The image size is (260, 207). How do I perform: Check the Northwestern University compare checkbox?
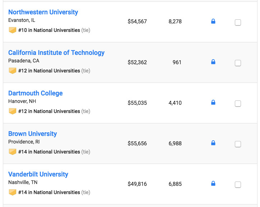(238, 23)
